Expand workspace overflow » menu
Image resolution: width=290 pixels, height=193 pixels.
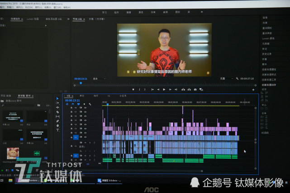pyautogui.click(x=202, y=12)
